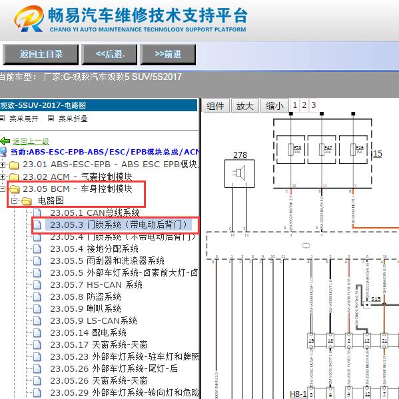Screen dimensions: 399x399
Task: Select the 23.01 ABS-ESC-EPB folder icon
Action: click(x=14, y=165)
